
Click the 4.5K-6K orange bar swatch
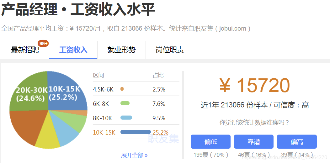tap(122, 89)
